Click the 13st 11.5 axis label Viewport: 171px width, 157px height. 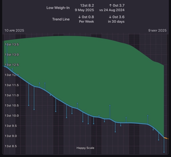point(12,85)
